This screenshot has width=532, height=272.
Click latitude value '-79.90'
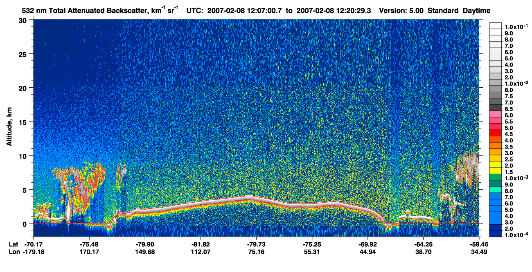point(144,244)
